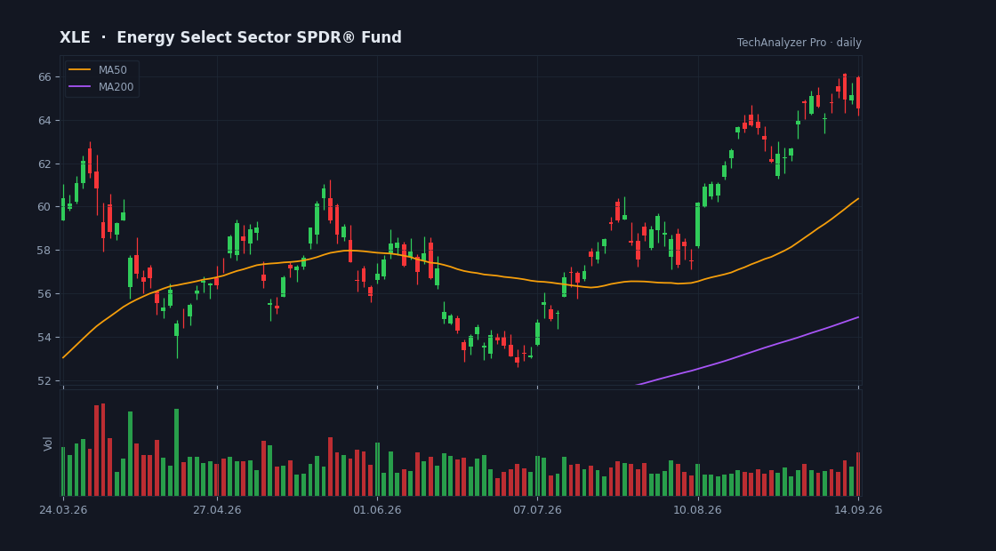Click the orange MA50 legend line swatch
996x551 pixels.
pyautogui.click(x=79, y=70)
